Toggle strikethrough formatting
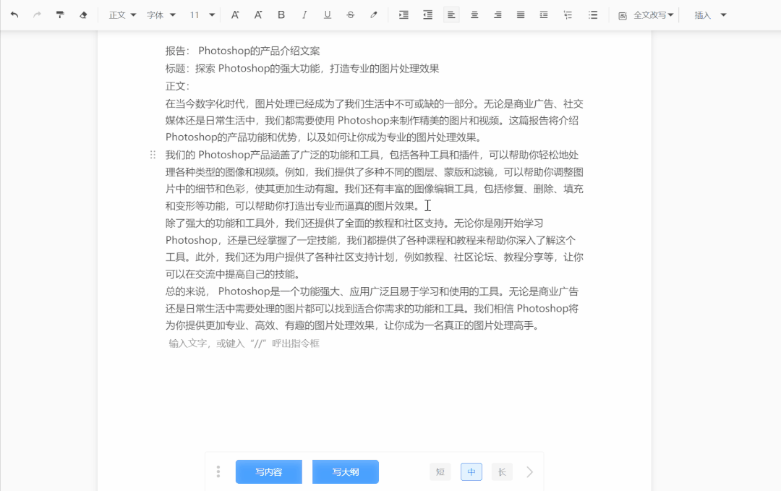Screen dimensions: 781x491 point(351,15)
